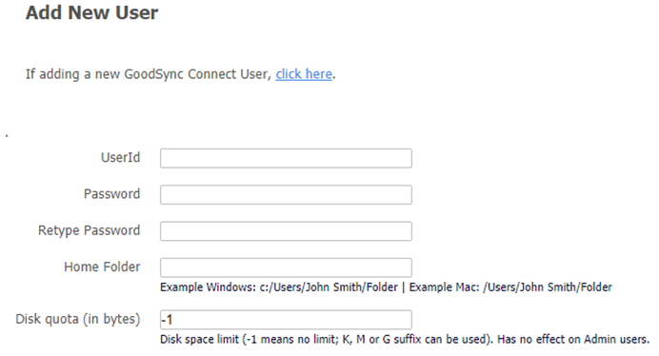Click the Add New User heading
The height and width of the screenshot is (356, 659).
pos(91,12)
